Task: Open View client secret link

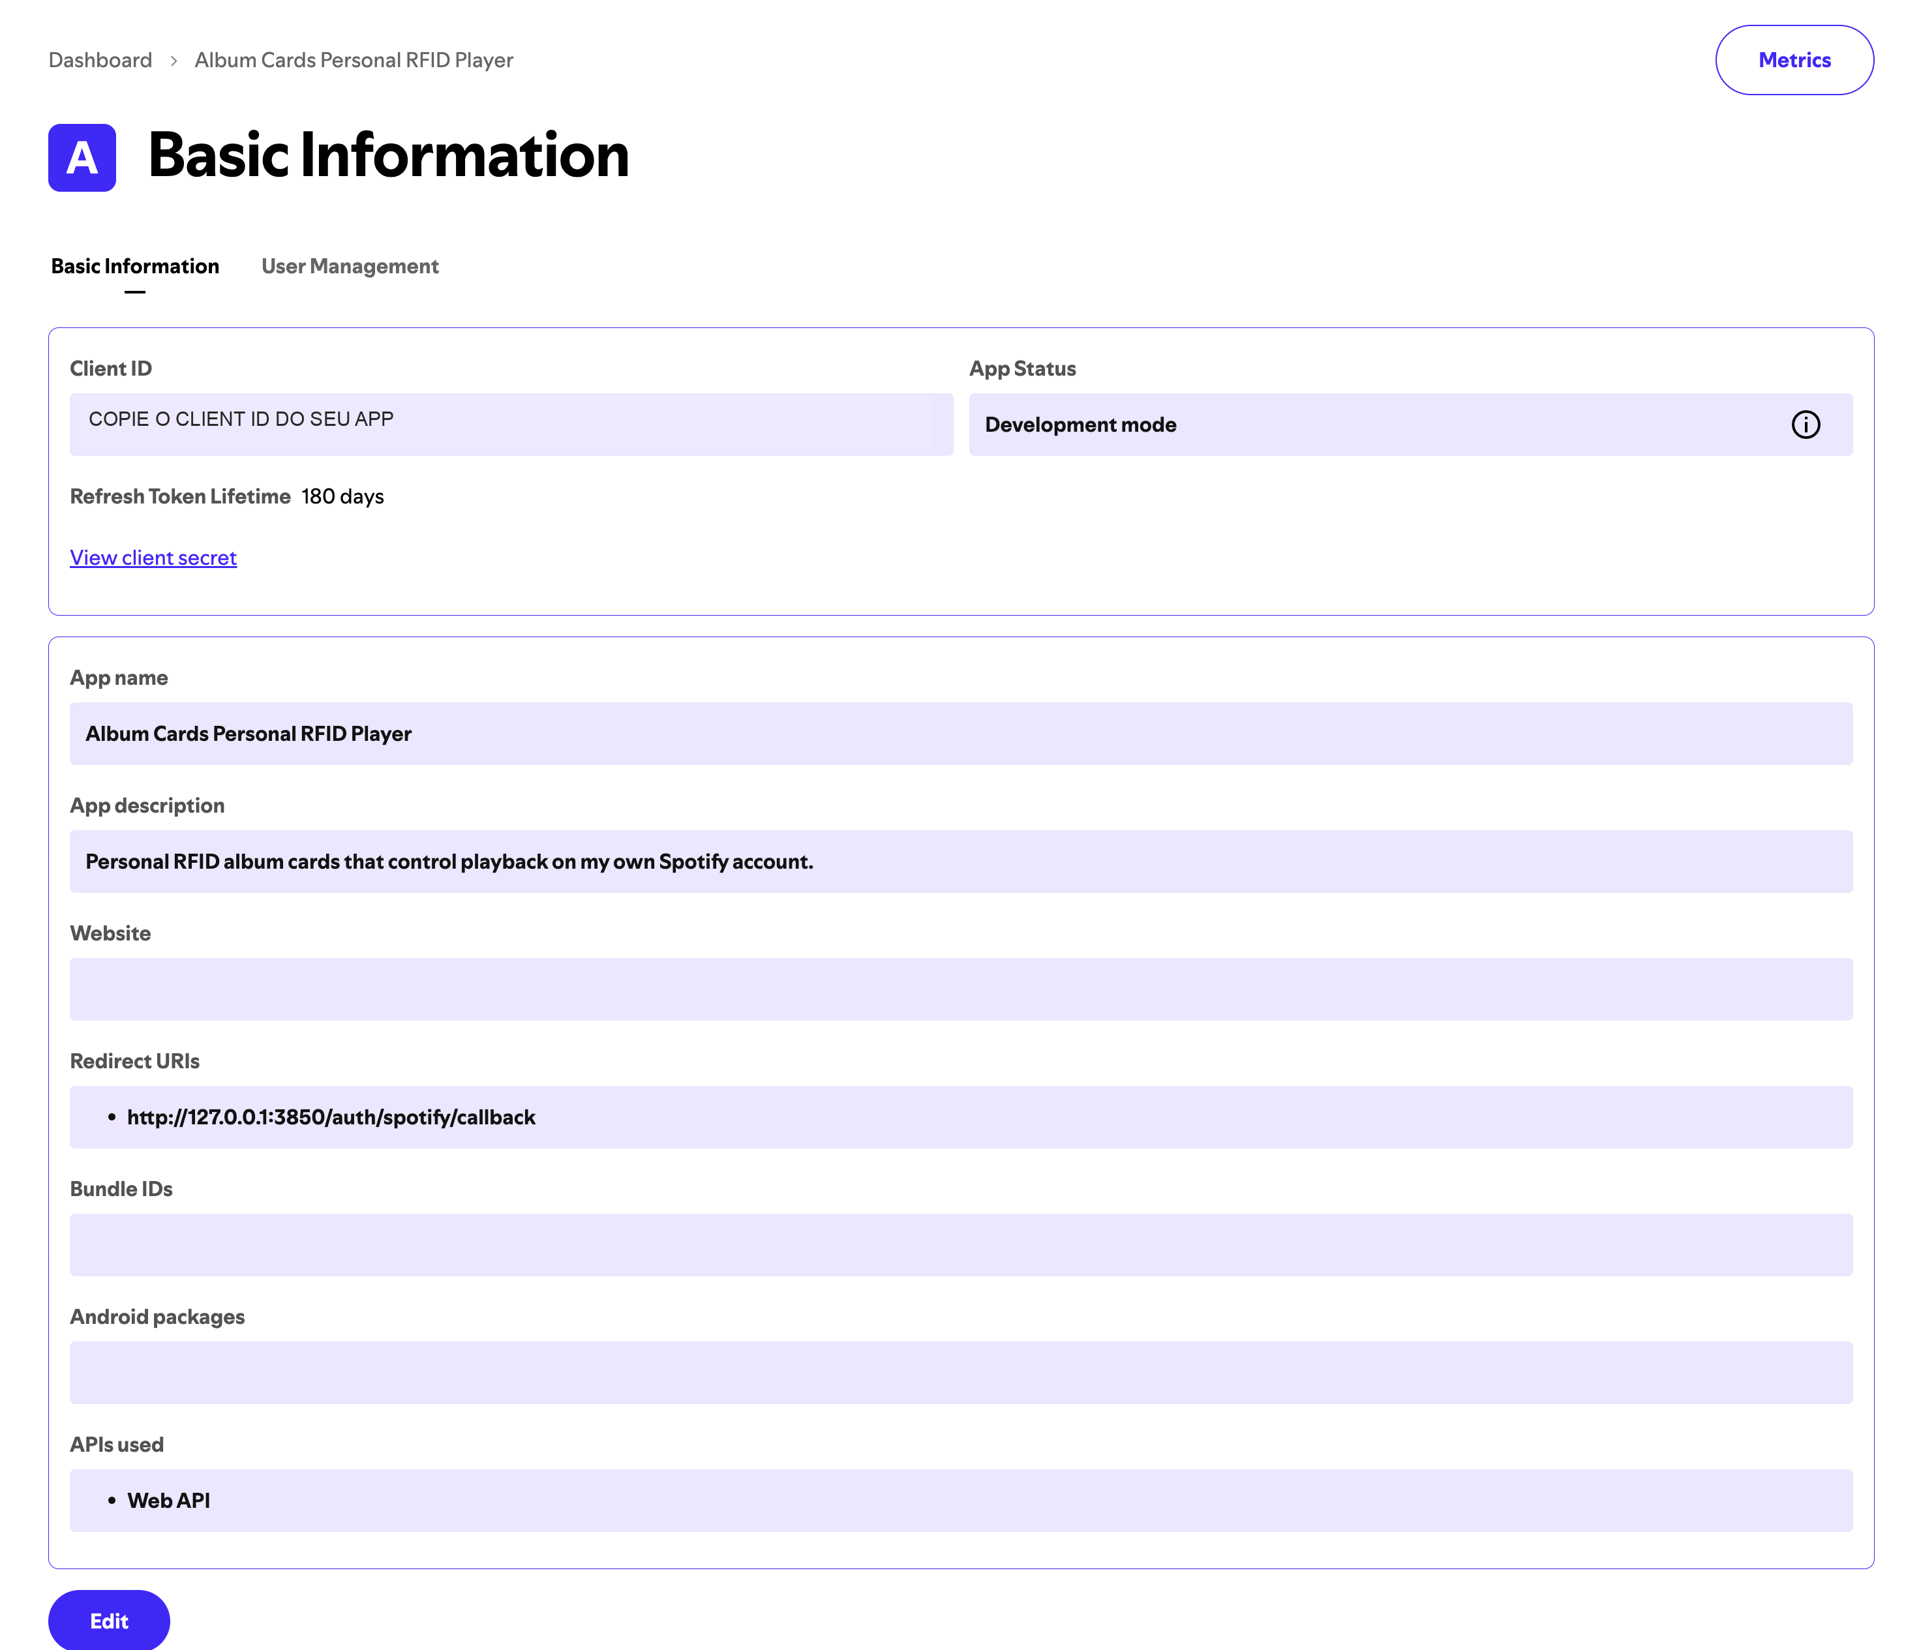Action: tap(154, 558)
